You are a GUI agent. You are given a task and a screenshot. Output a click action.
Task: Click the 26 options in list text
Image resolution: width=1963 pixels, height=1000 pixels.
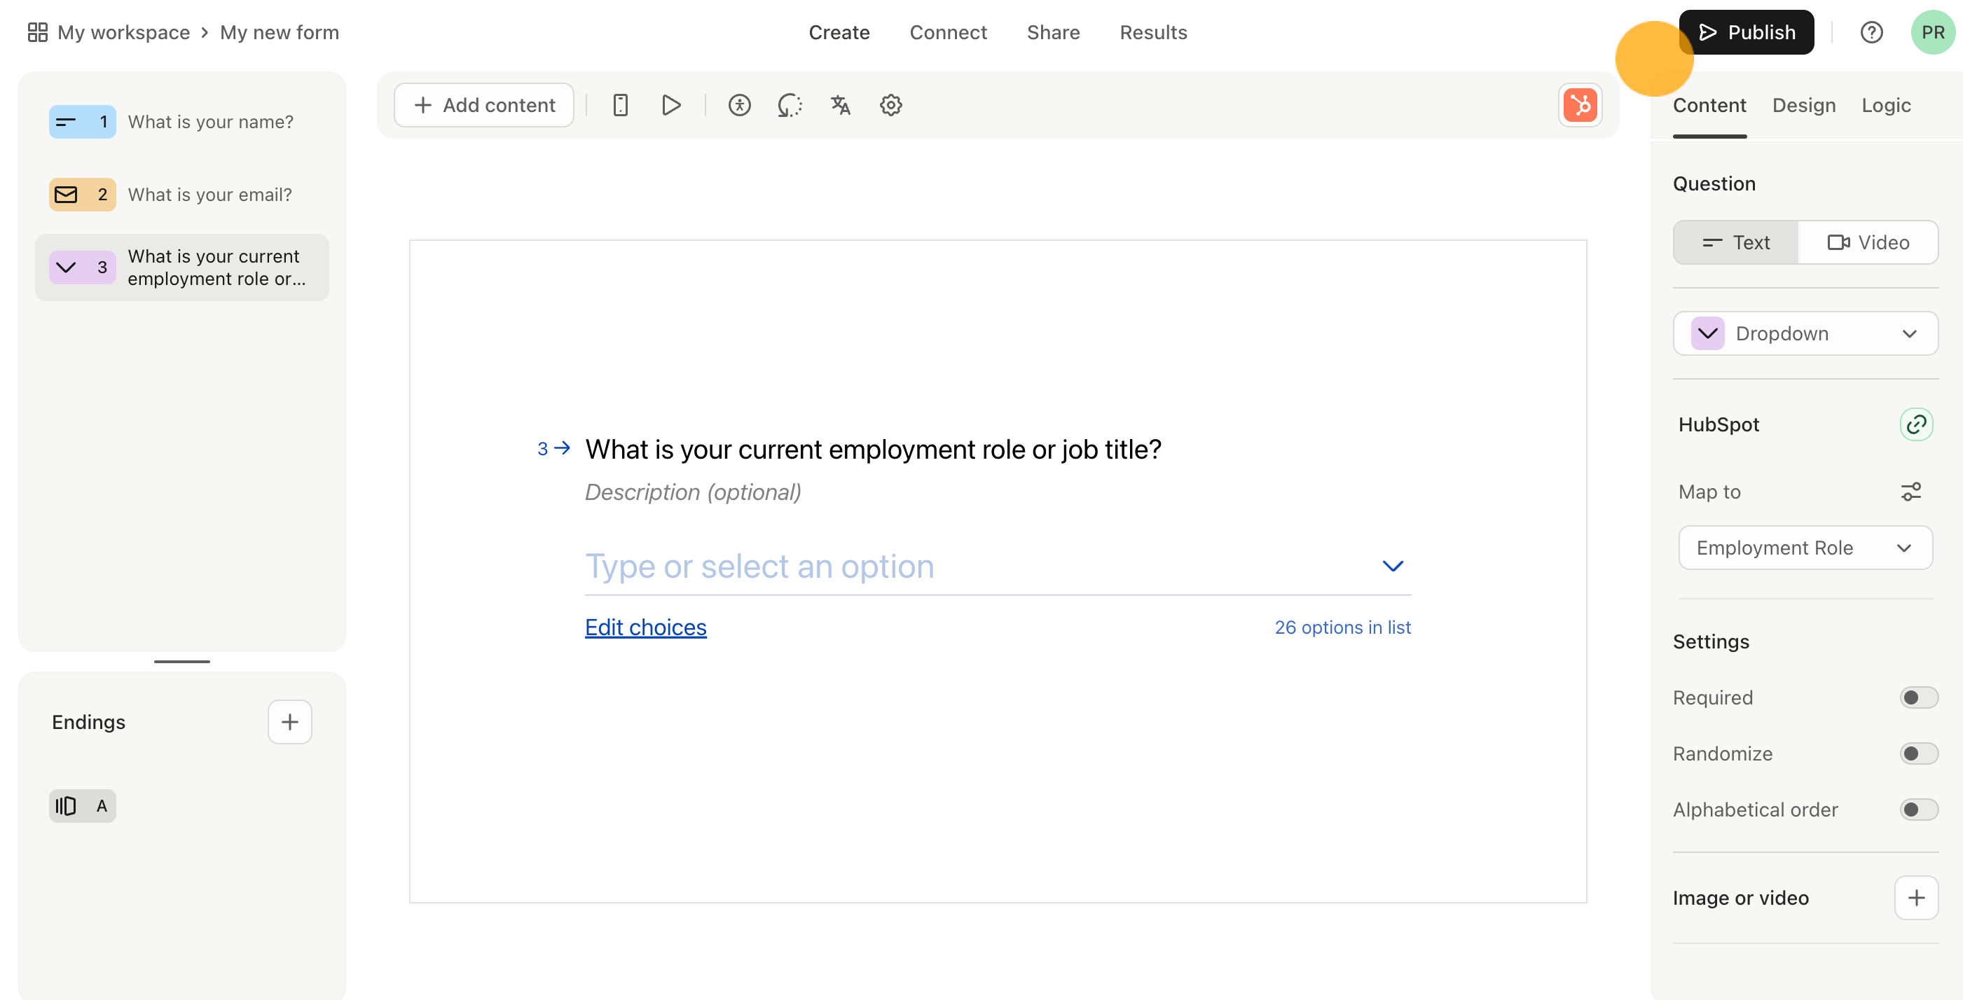pyautogui.click(x=1342, y=627)
